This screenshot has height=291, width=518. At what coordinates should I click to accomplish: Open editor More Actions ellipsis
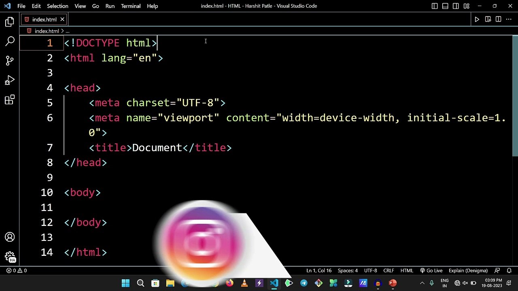(509, 19)
